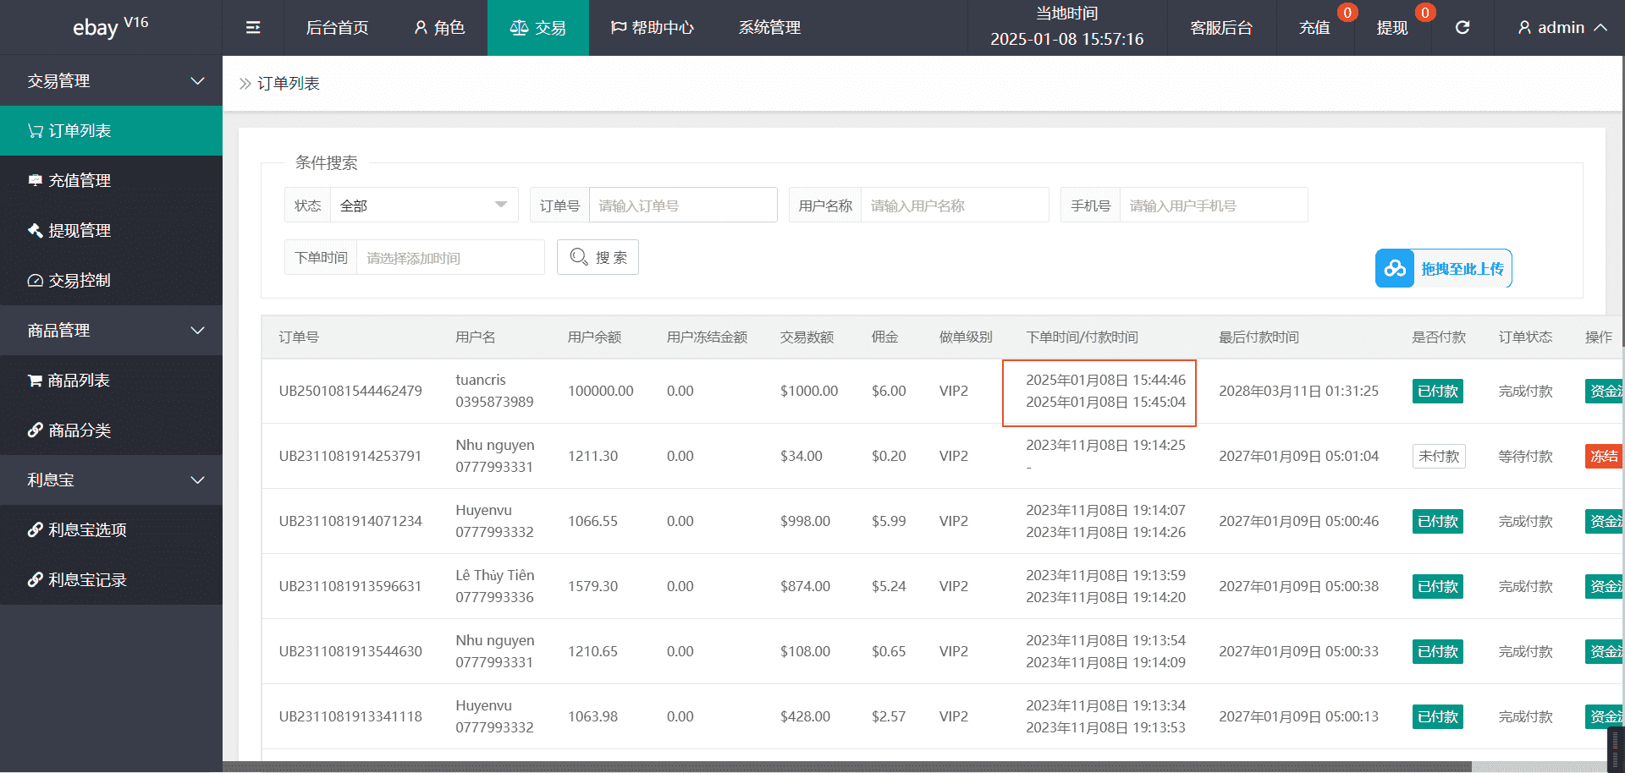Switch to the 角色 top tab

(x=439, y=28)
